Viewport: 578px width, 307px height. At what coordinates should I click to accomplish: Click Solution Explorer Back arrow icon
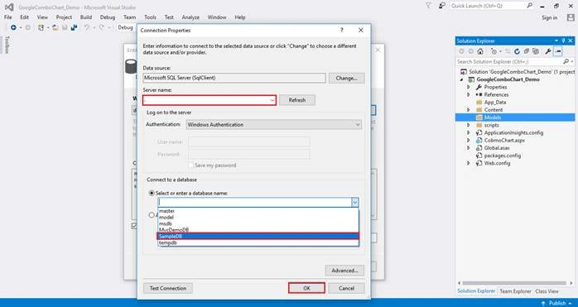[461, 51]
